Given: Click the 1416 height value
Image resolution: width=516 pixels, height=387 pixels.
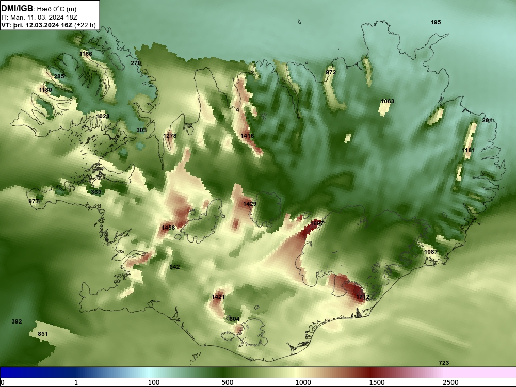Looking at the screenshot, I should 247,136.
